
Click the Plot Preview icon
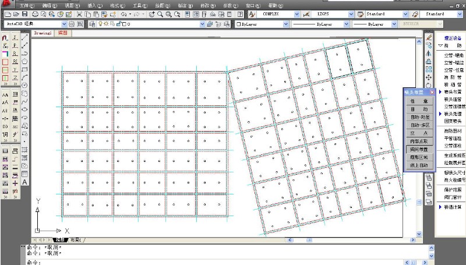click(43, 14)
